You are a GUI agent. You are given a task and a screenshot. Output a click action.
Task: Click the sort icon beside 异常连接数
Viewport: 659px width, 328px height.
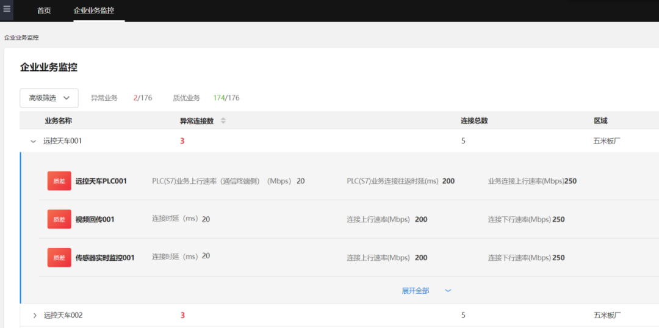coord(223,121)
